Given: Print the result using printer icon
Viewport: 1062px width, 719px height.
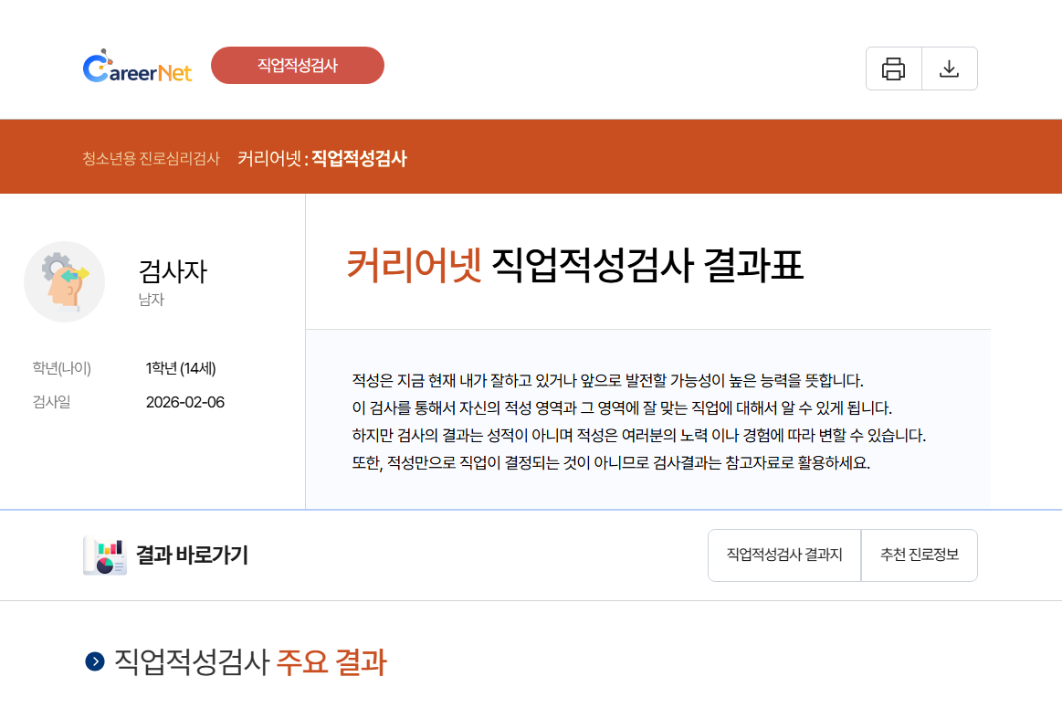Looking at the screenshot, I should click(893, 69).
